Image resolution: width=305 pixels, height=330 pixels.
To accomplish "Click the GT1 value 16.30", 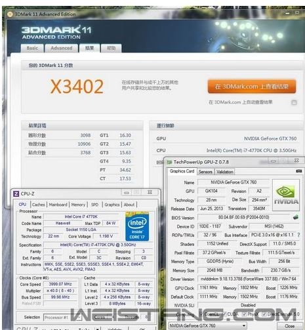I will click(125, 135).
